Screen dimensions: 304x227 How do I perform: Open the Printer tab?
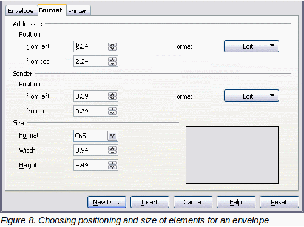tap(78, 10)
